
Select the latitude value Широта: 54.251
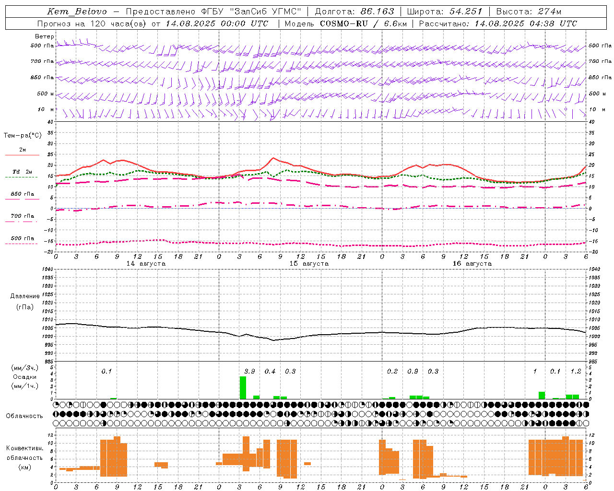[x=444, y=12]
